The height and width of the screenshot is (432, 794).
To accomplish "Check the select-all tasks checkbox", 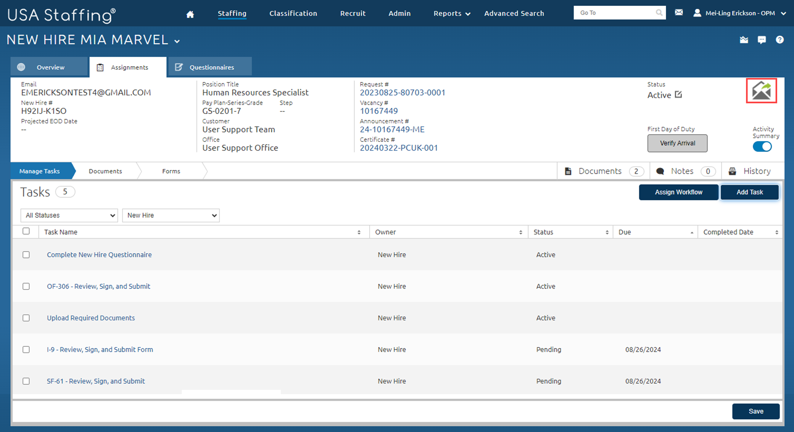I will click(x=26, y=231).
